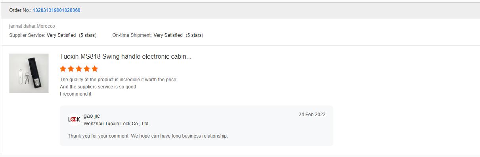
Task: Select the third orange rating star
Action: click(x=79, y=69)
